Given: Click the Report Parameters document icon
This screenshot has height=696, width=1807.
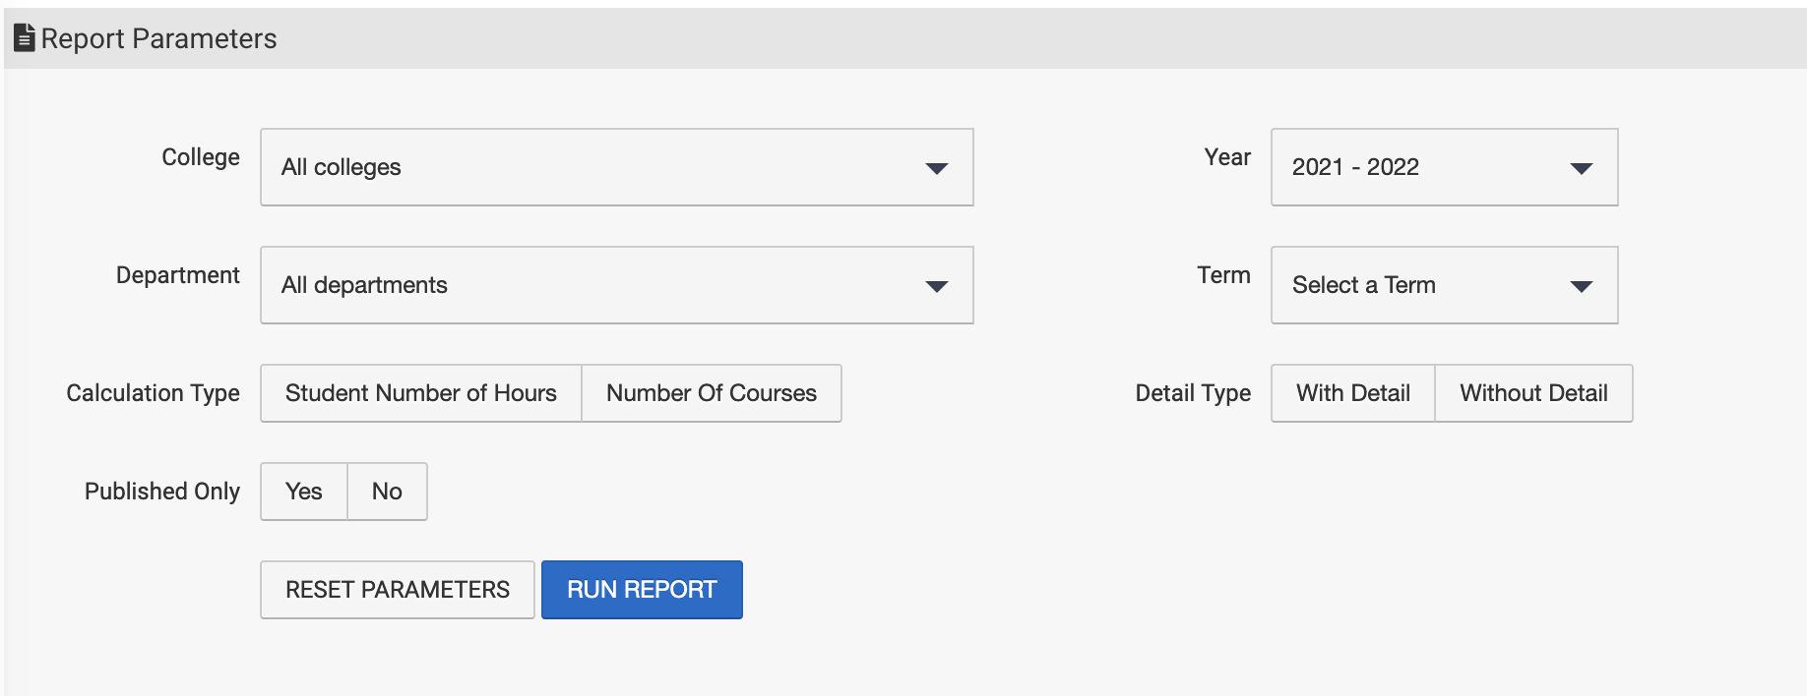Looking at the screenshot, I should [25, 38].
